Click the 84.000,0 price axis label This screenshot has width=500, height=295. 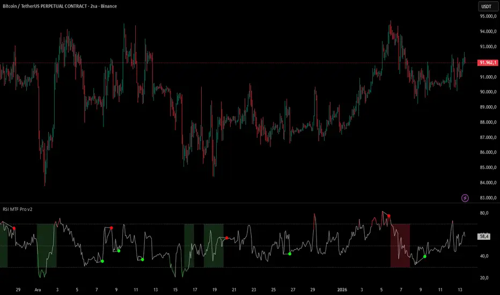488,183
